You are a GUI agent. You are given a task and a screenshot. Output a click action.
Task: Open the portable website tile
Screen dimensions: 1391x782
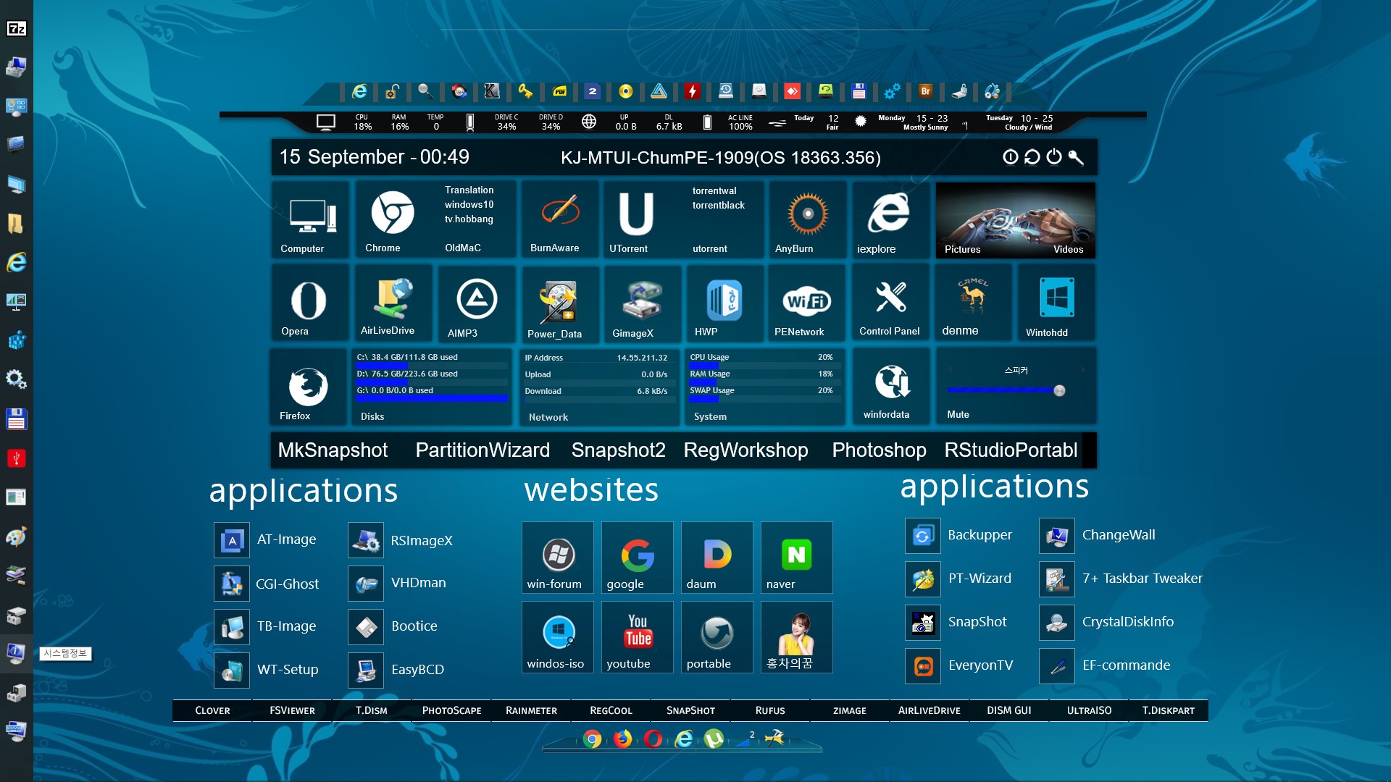[x=717, y=637]
